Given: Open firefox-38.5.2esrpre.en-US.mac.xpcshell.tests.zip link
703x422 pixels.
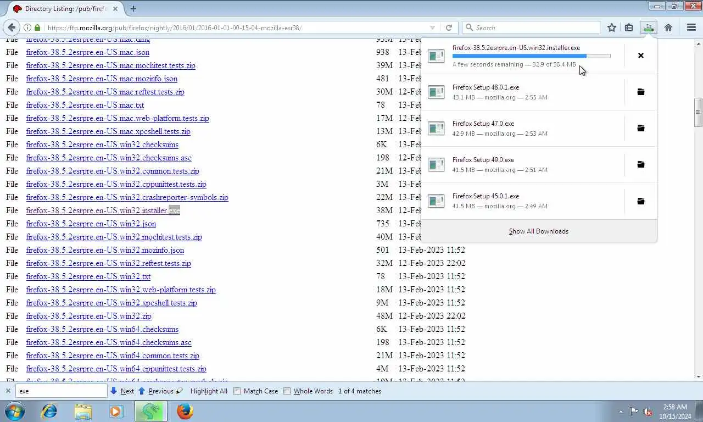Looking at the screenshot, I should coord(108,131).
